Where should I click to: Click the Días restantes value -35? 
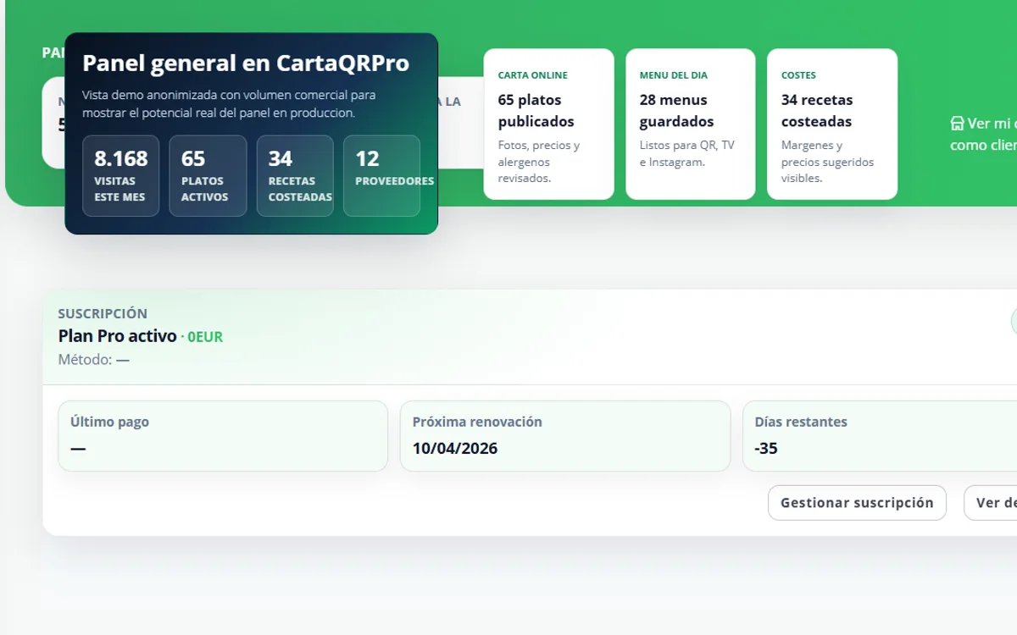click(x=766, y=449)
